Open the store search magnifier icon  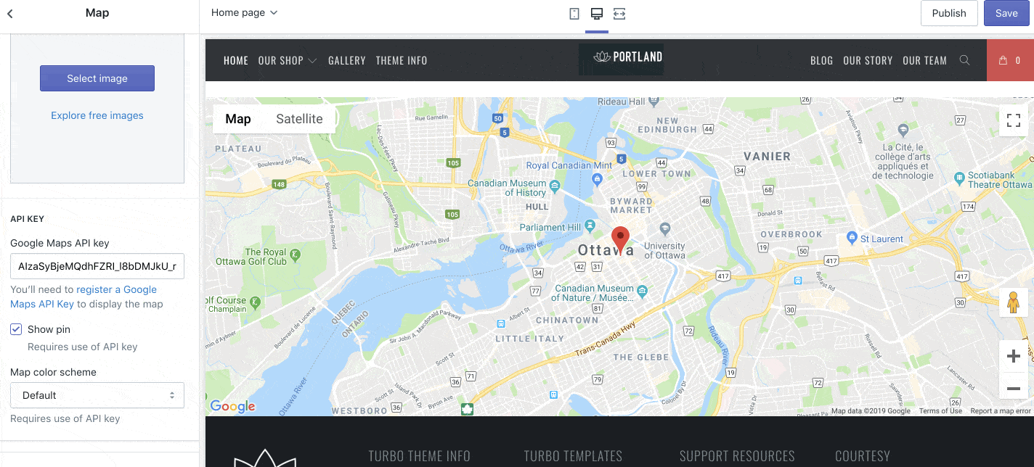coord(965,60)
